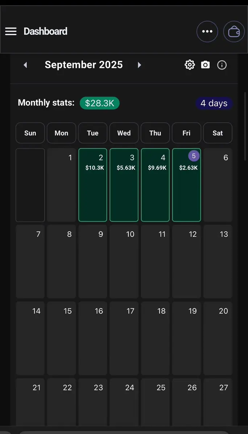
Task: Select September 2 with $10.3K
Action: [93, 185]
